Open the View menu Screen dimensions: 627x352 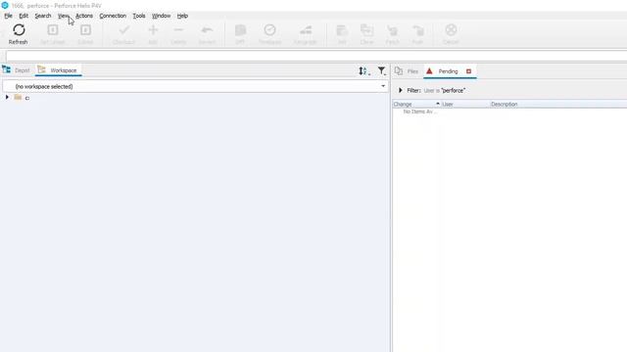[63, 16]
